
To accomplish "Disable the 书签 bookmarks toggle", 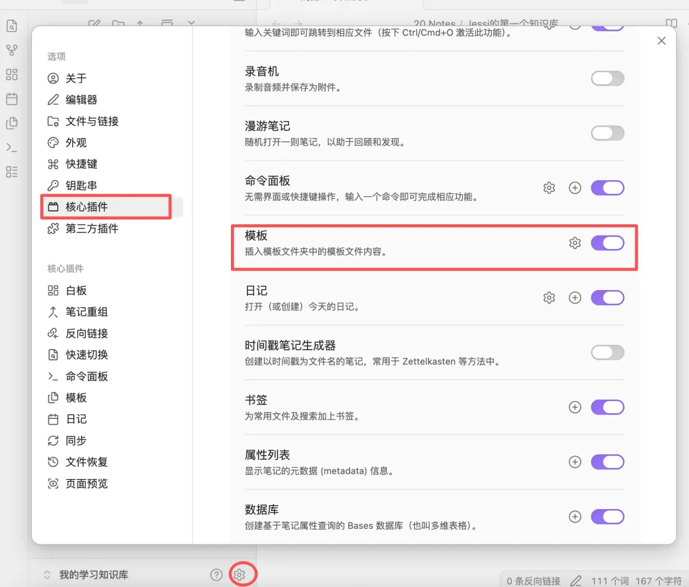I will [x=607, y=408].
